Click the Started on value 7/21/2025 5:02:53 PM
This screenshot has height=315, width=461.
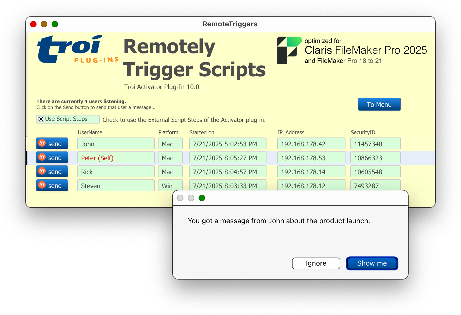click(228, 143)
